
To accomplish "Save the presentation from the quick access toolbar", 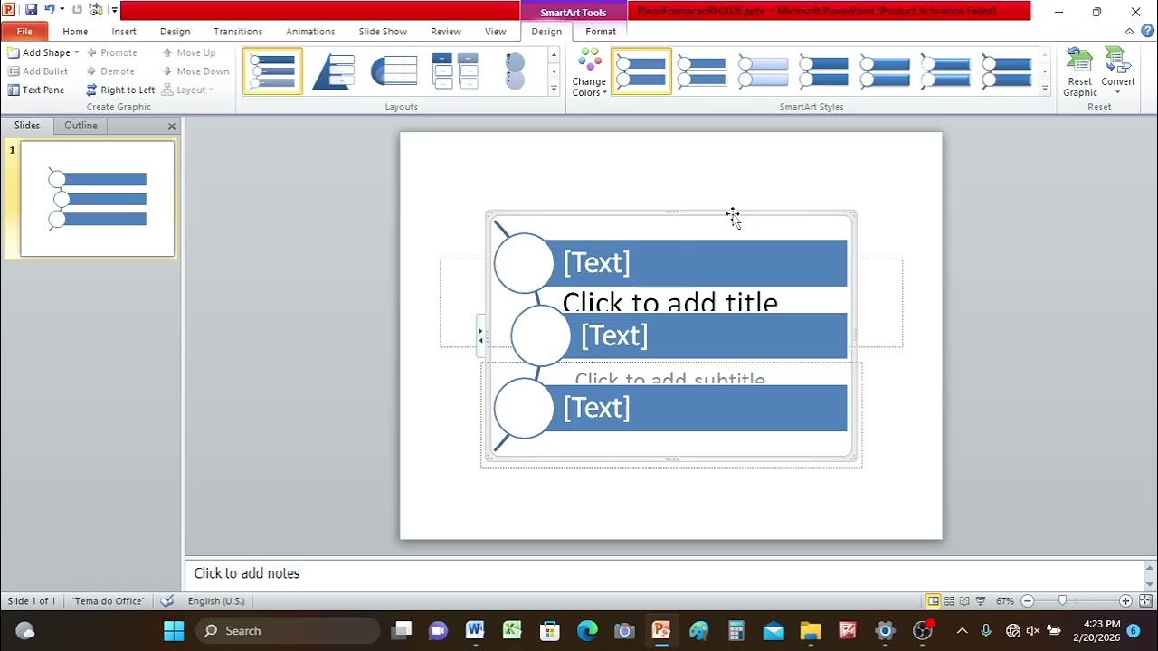I will pos(31,10).
